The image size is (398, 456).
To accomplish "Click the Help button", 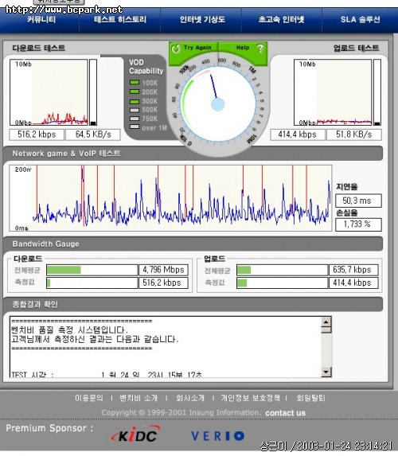I will tap(243, 49).
